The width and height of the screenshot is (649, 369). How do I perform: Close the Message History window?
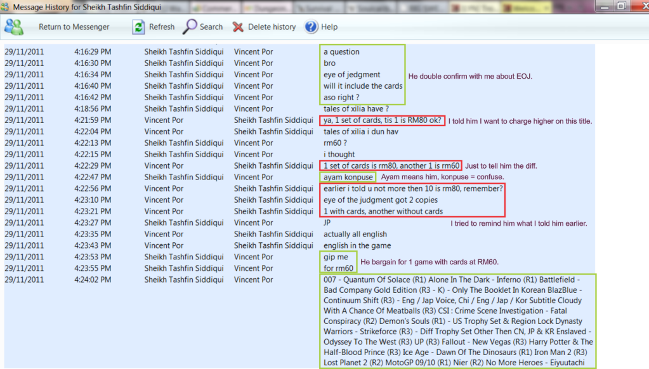[x=638, y=6]
